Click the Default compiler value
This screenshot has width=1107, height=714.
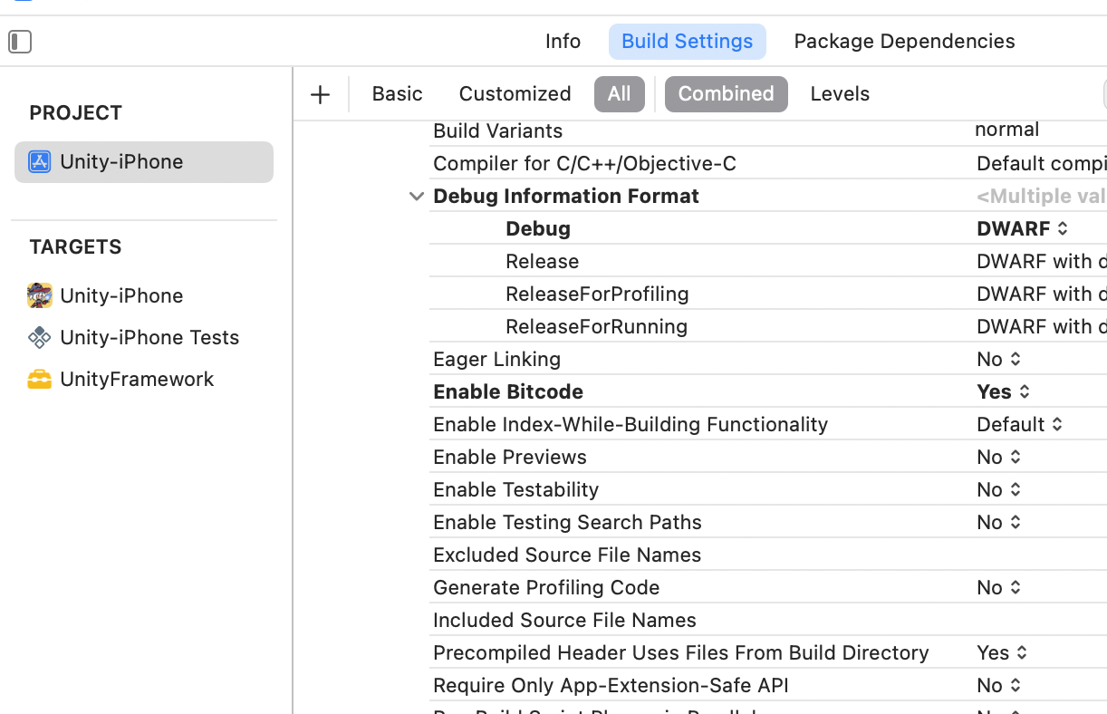tap(1042, 163)
